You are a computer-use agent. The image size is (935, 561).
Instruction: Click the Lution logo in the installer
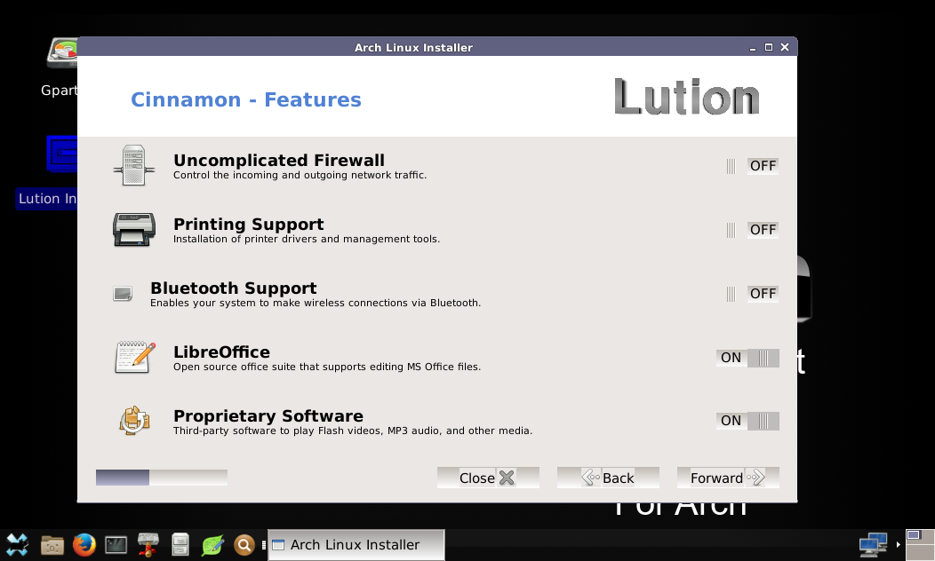[x=686, y=97]
